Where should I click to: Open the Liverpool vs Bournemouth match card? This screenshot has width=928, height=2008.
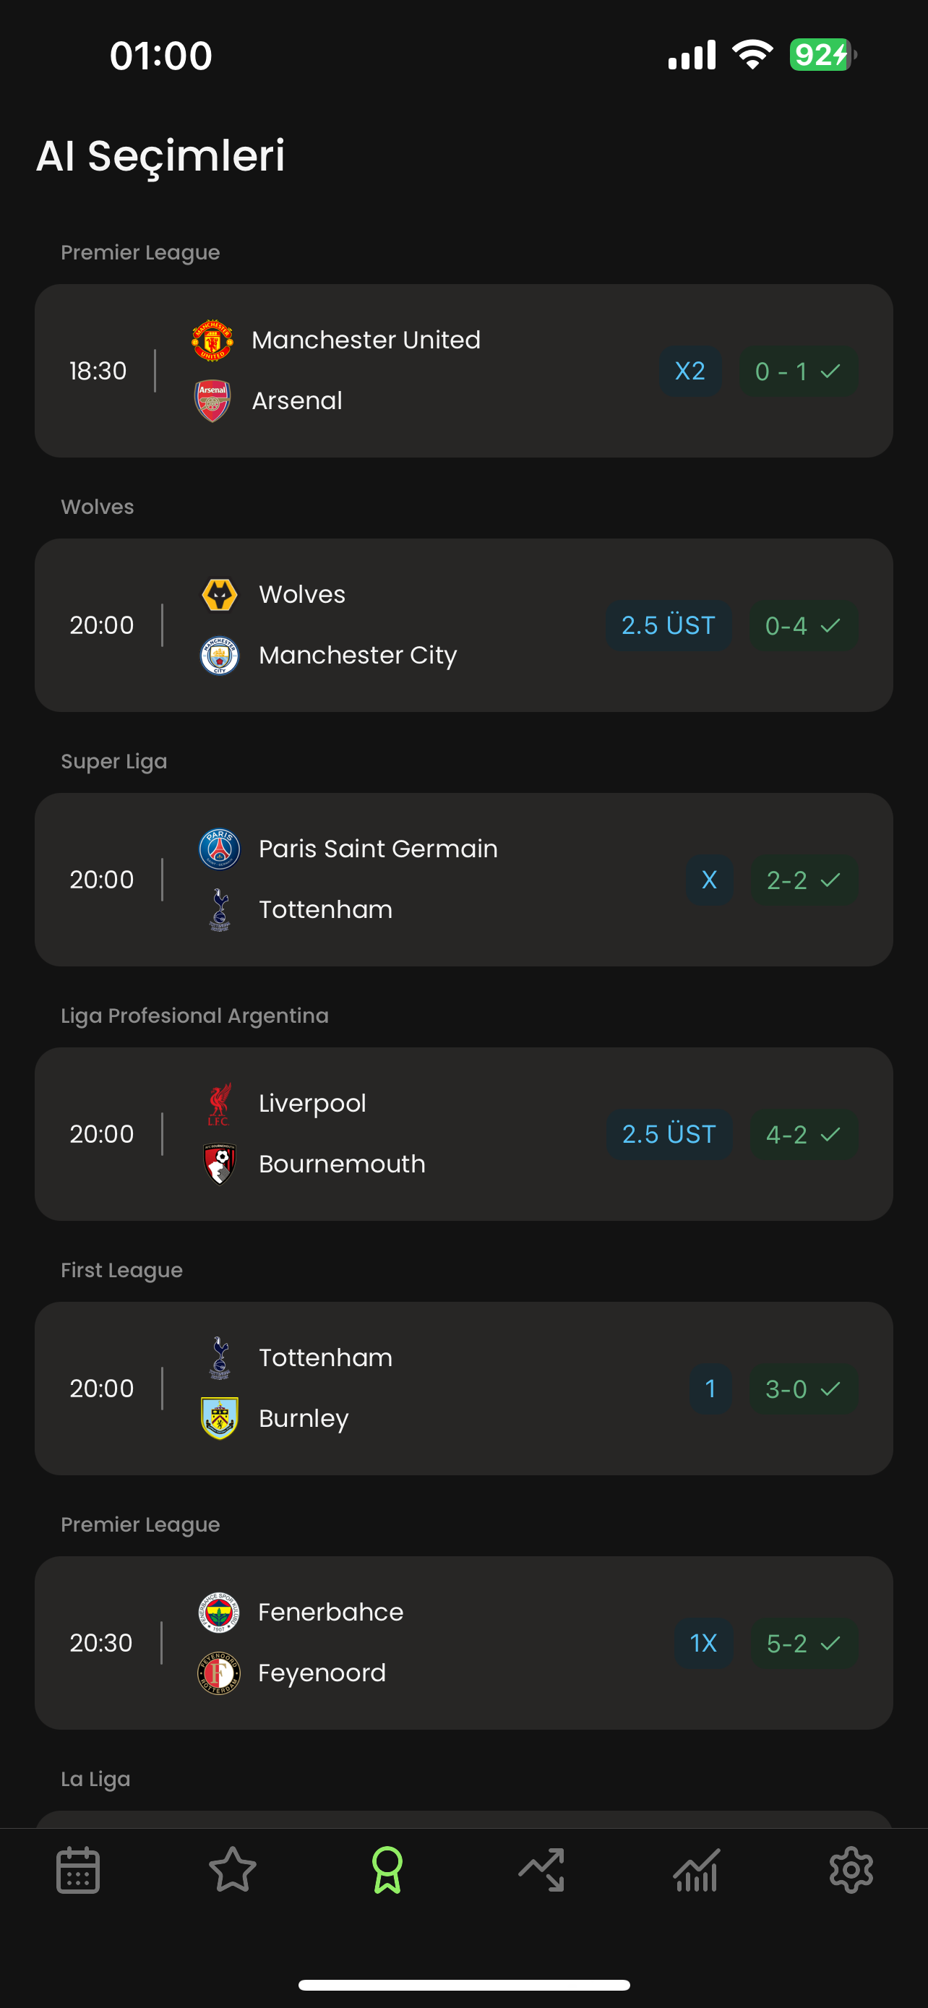point(463,1133)
